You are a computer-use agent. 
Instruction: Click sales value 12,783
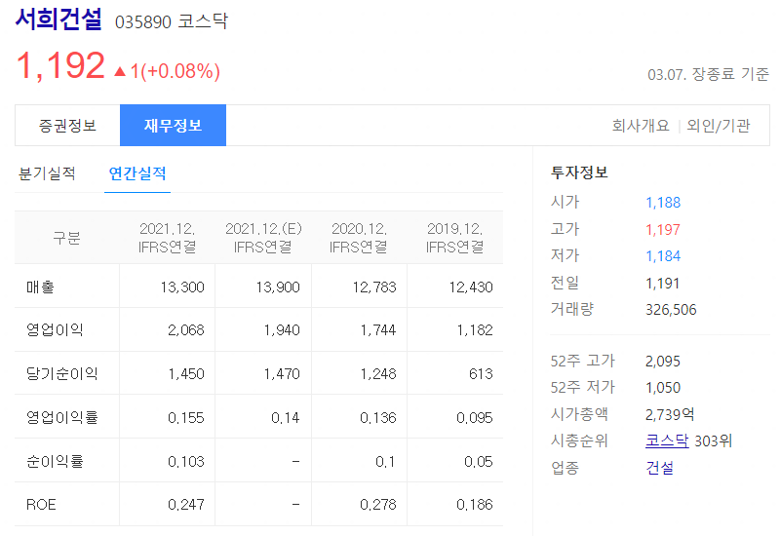(374, 287)
